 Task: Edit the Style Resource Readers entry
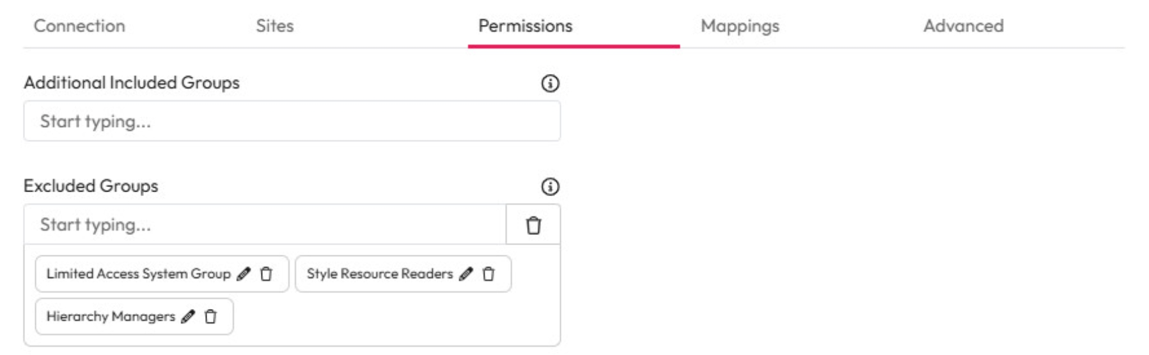click(x=466, y=274)
